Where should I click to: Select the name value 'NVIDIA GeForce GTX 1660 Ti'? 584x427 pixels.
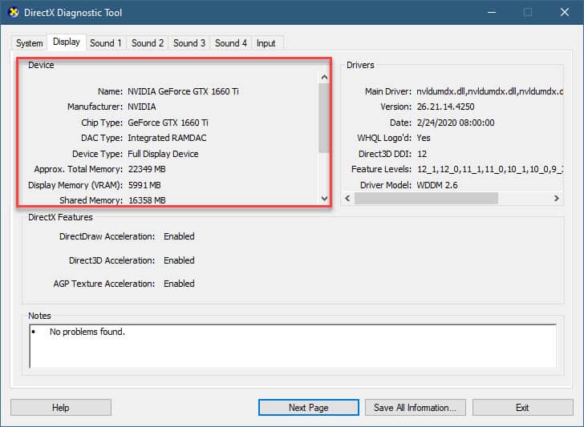183,91
